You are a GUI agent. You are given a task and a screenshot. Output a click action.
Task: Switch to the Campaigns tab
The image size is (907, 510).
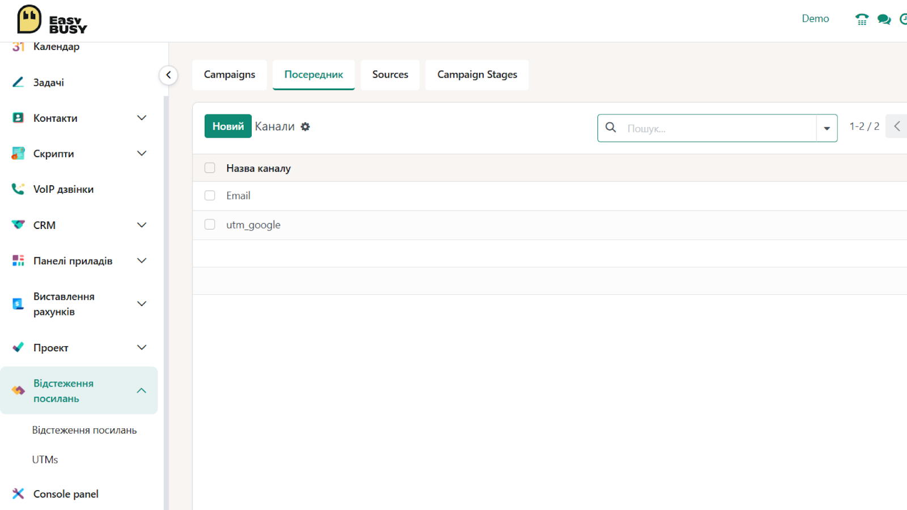(230, 75)
